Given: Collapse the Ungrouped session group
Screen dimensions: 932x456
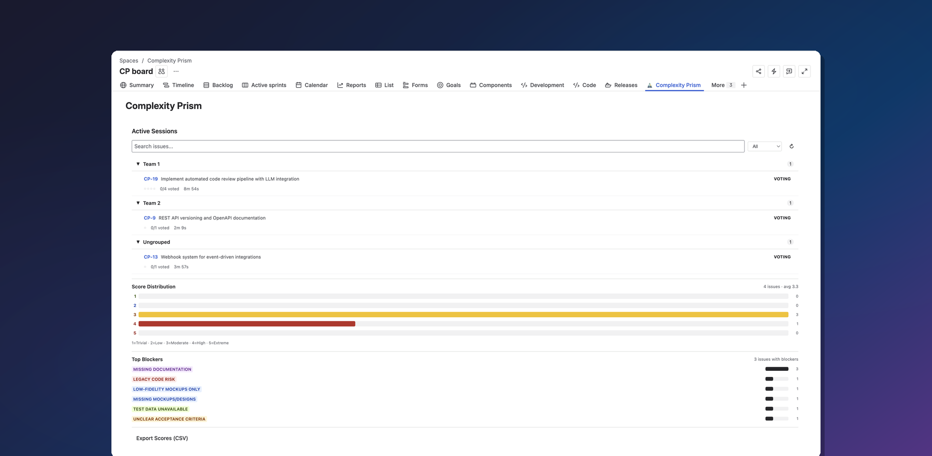Looking at the screenshot, I should point(138,242).
